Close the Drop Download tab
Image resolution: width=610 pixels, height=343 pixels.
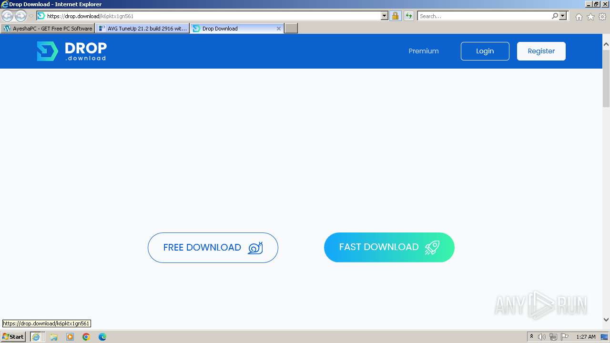click(x=279, y=29)
